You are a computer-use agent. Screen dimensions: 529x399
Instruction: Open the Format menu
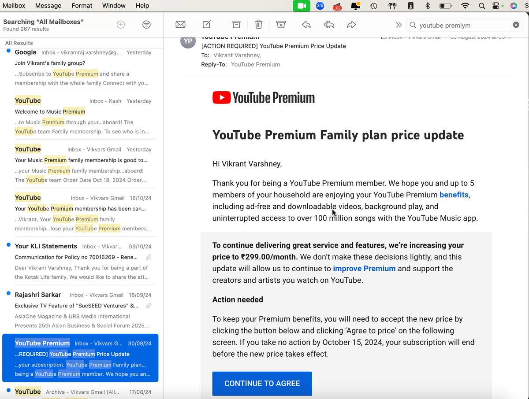82,6
